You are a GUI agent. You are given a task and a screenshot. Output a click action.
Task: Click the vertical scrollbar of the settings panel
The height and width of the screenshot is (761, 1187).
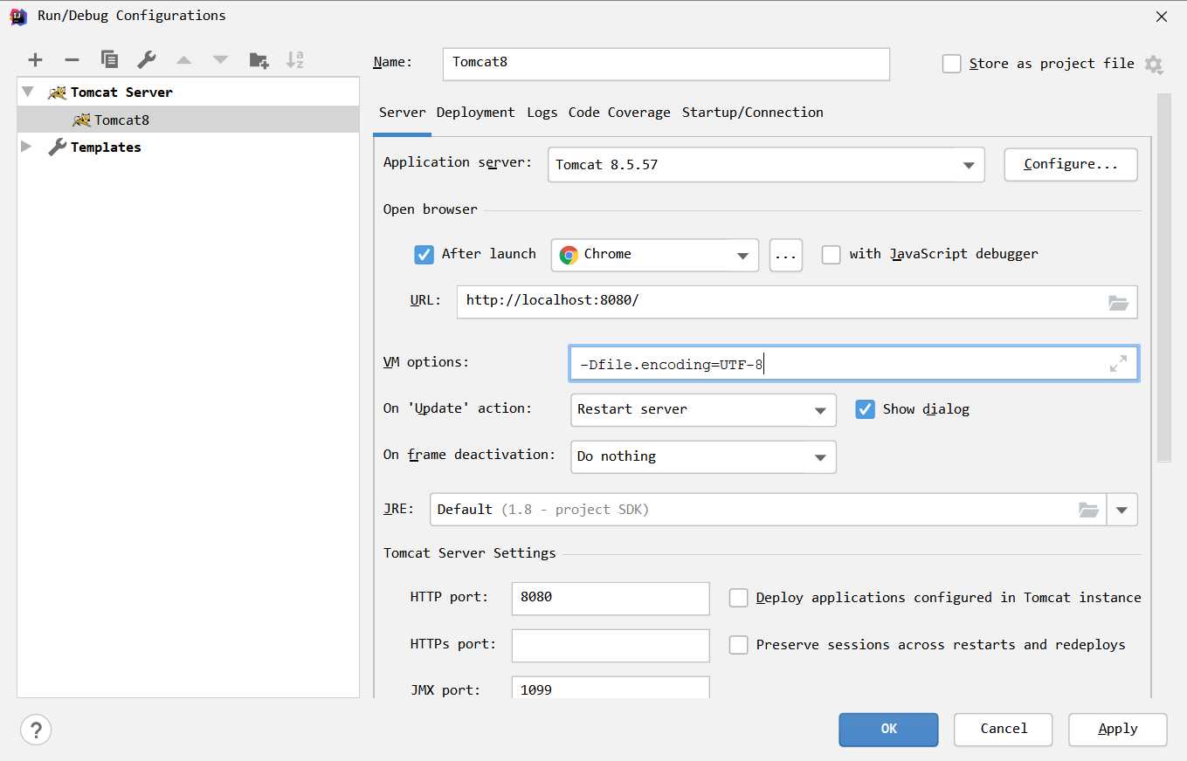(x=1163, y=278)
